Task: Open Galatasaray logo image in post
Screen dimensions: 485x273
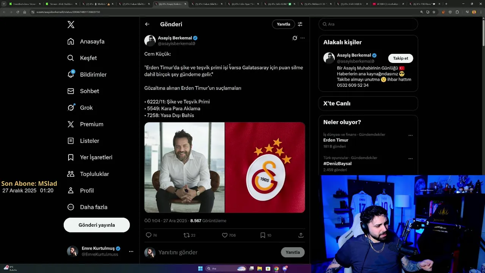Action: click(265, 167)
